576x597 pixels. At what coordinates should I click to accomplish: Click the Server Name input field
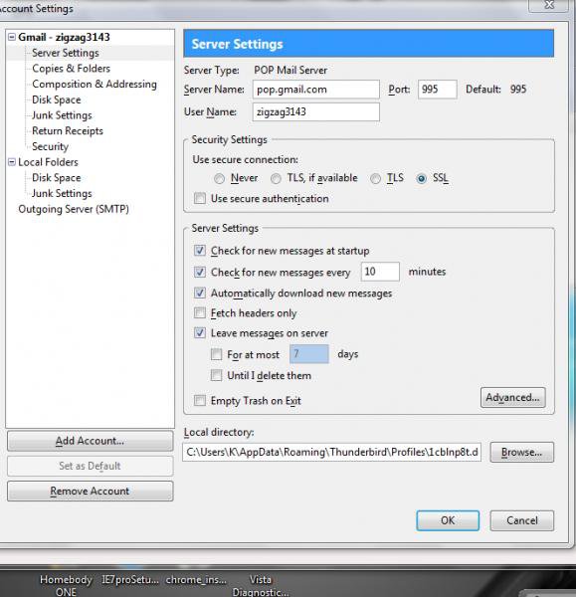click(316, 90)
